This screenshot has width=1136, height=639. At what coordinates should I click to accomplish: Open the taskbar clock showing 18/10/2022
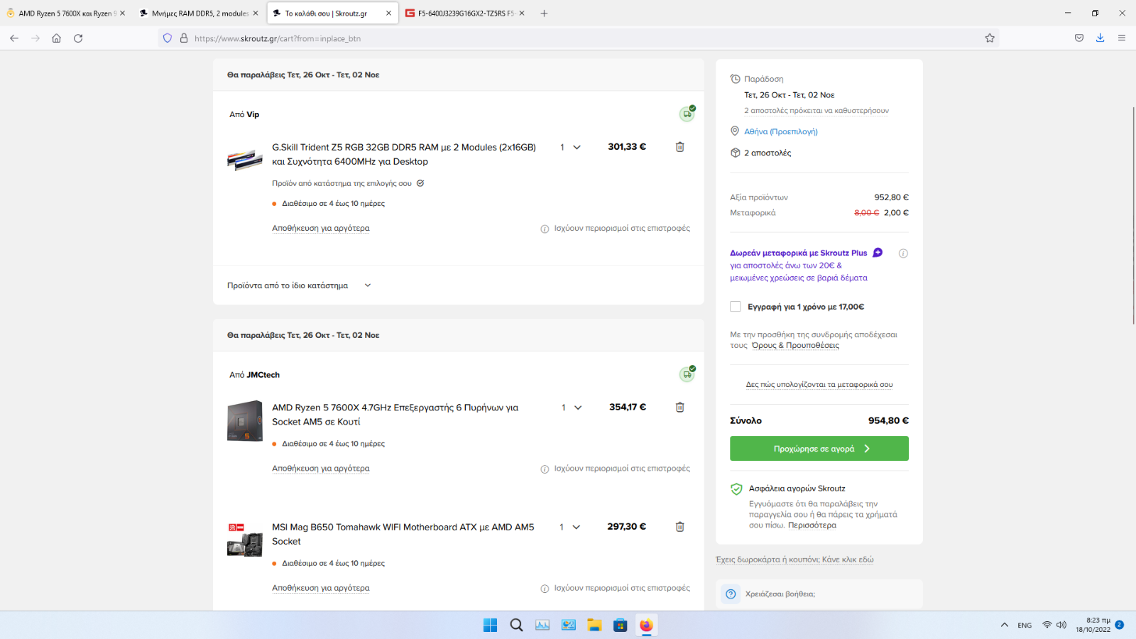pyautogui.click(x=1093, y=625)
